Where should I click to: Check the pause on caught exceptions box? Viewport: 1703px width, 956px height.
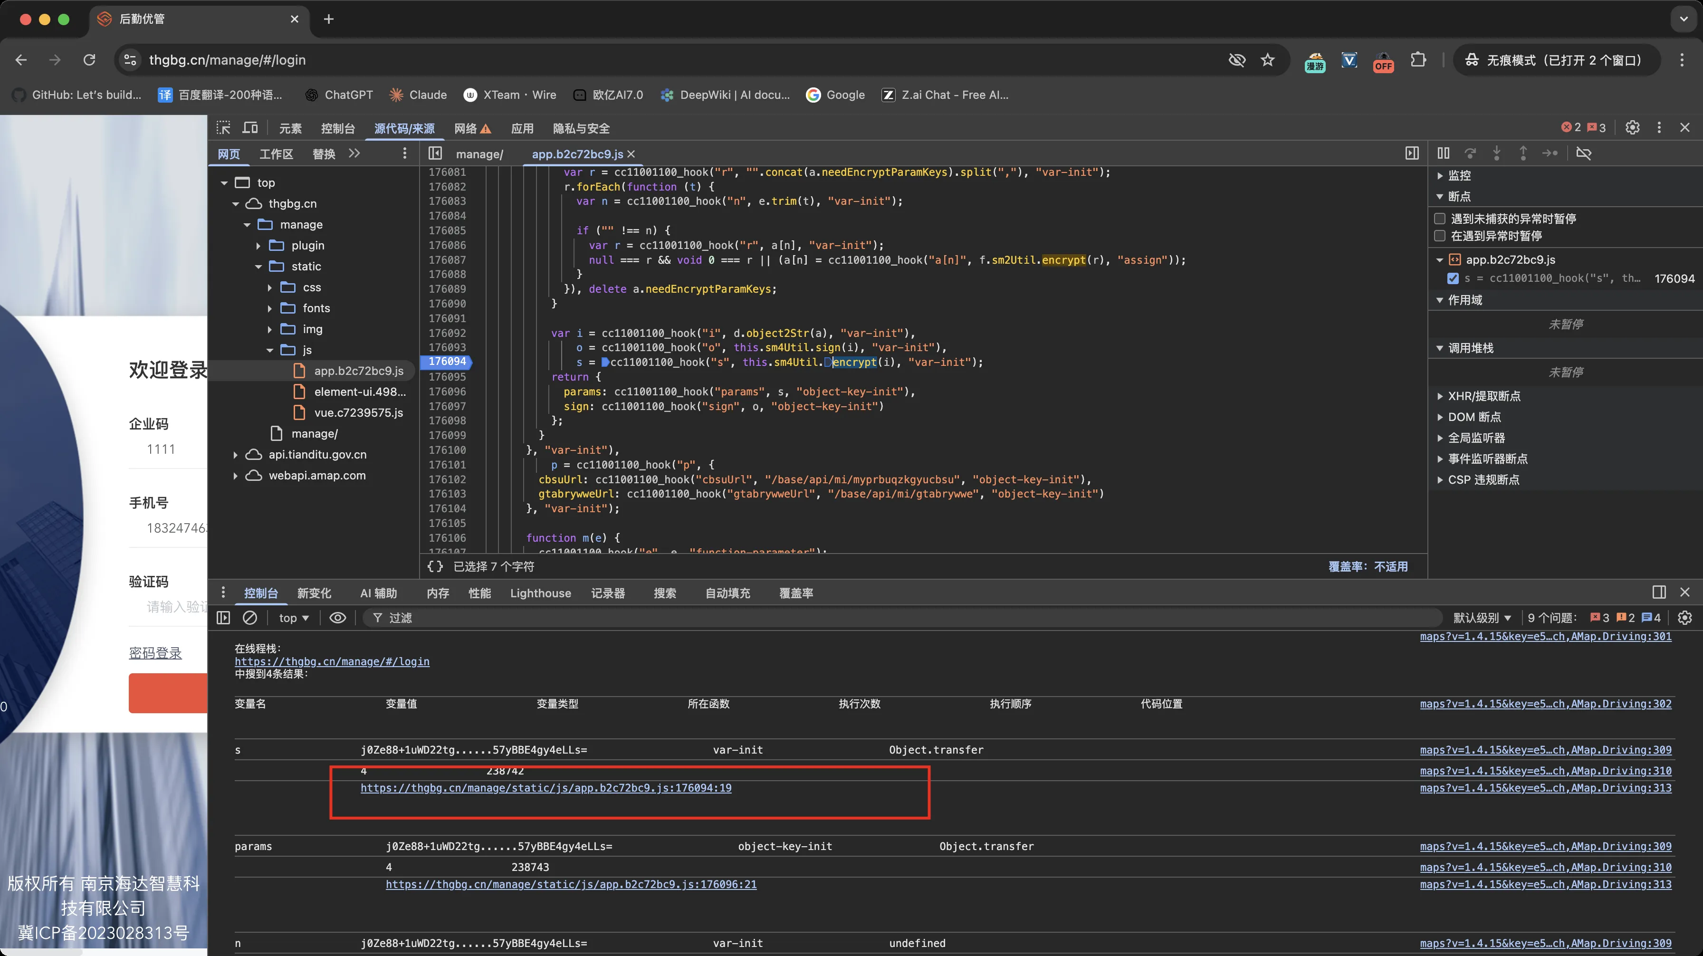tap(1440, 236)
